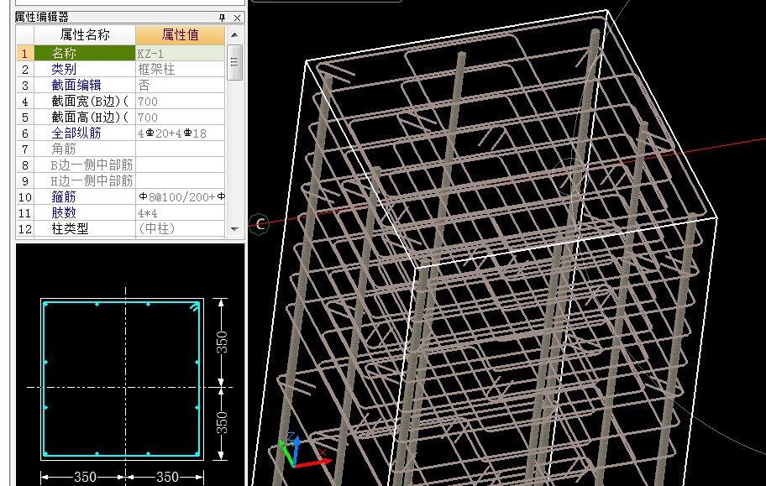Open the 全部纵筋 property link
This screenshot has height=486, width=766.
76,133
